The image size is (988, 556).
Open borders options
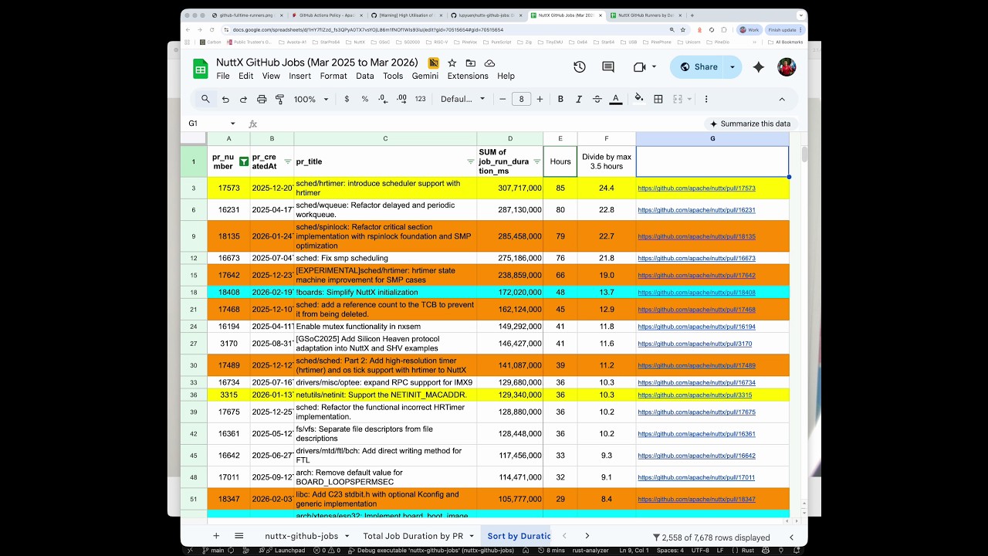pos(658,99)
